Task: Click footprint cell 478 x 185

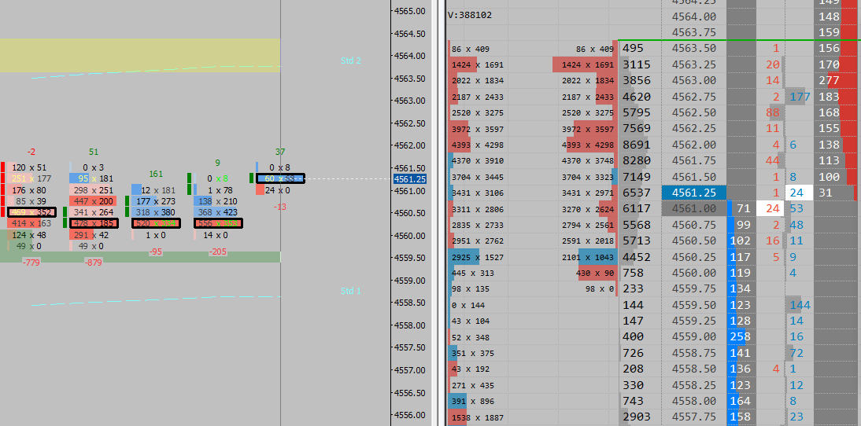Action: point(94,223)
